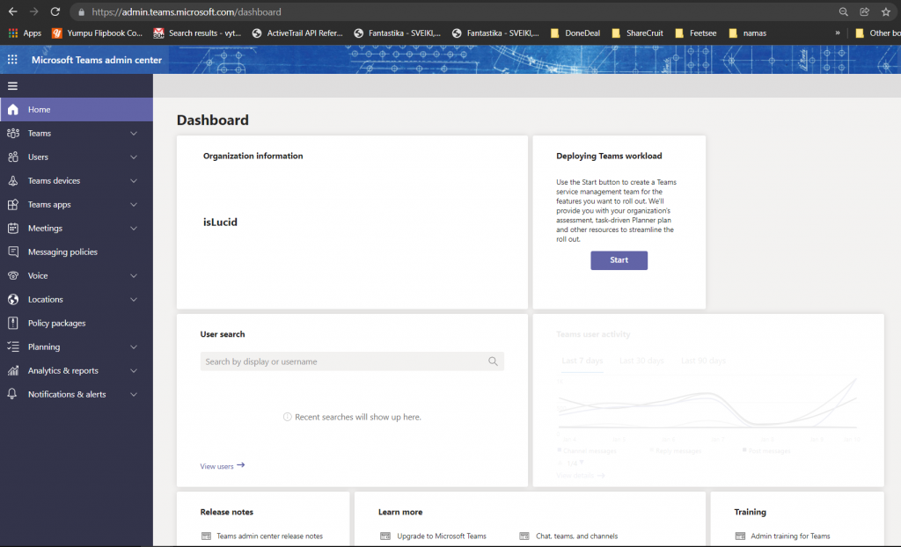Open the ShareCruit bookmark folder
901x547 pixels.
point(638,33)
